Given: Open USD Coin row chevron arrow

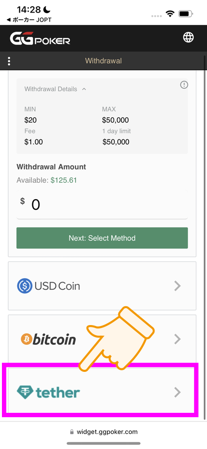Looking at the screenshot, I should point(178,286).
